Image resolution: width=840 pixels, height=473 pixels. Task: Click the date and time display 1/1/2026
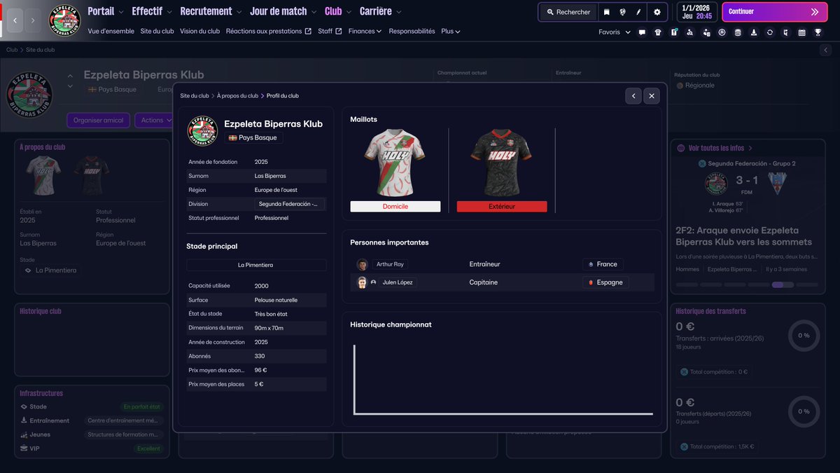696,12
